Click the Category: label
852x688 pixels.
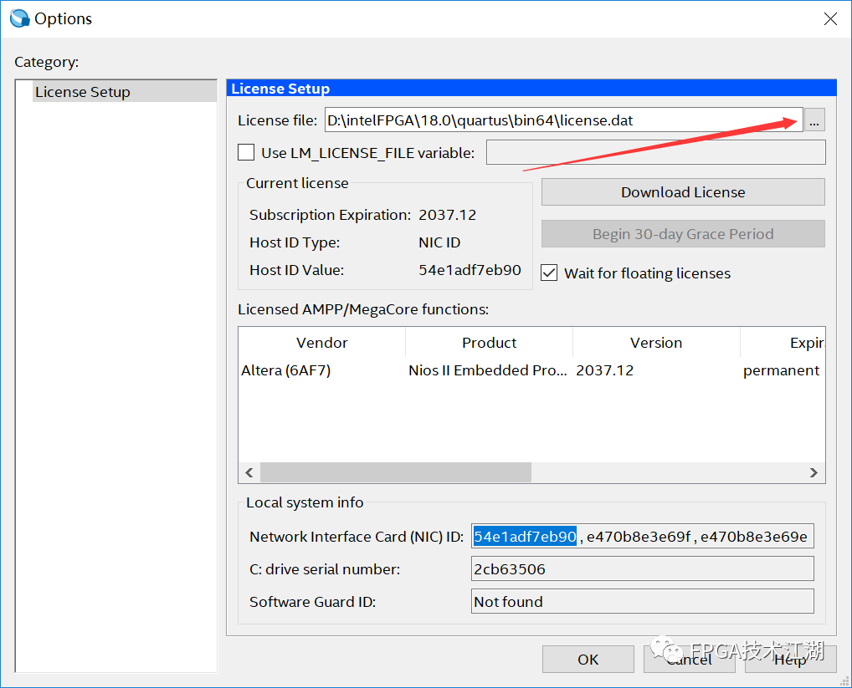point(47,62)
